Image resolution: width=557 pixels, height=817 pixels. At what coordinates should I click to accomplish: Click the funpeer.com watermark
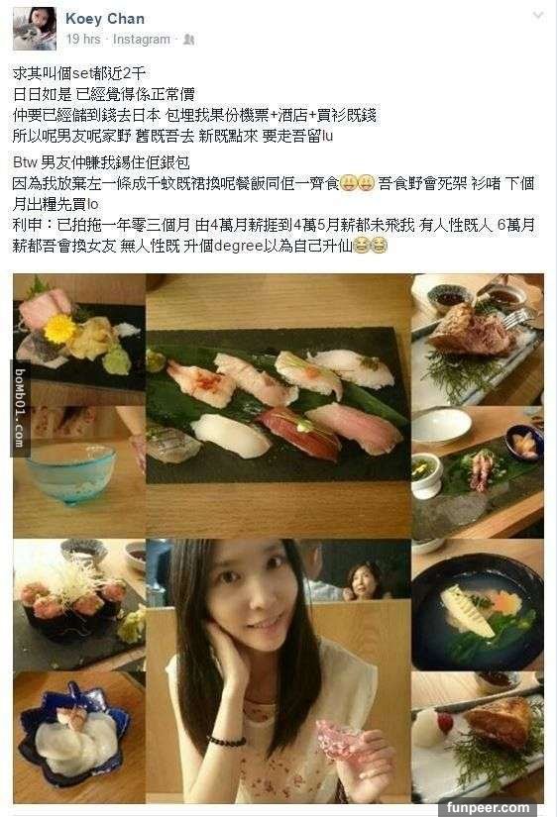[x=488, y=808]
